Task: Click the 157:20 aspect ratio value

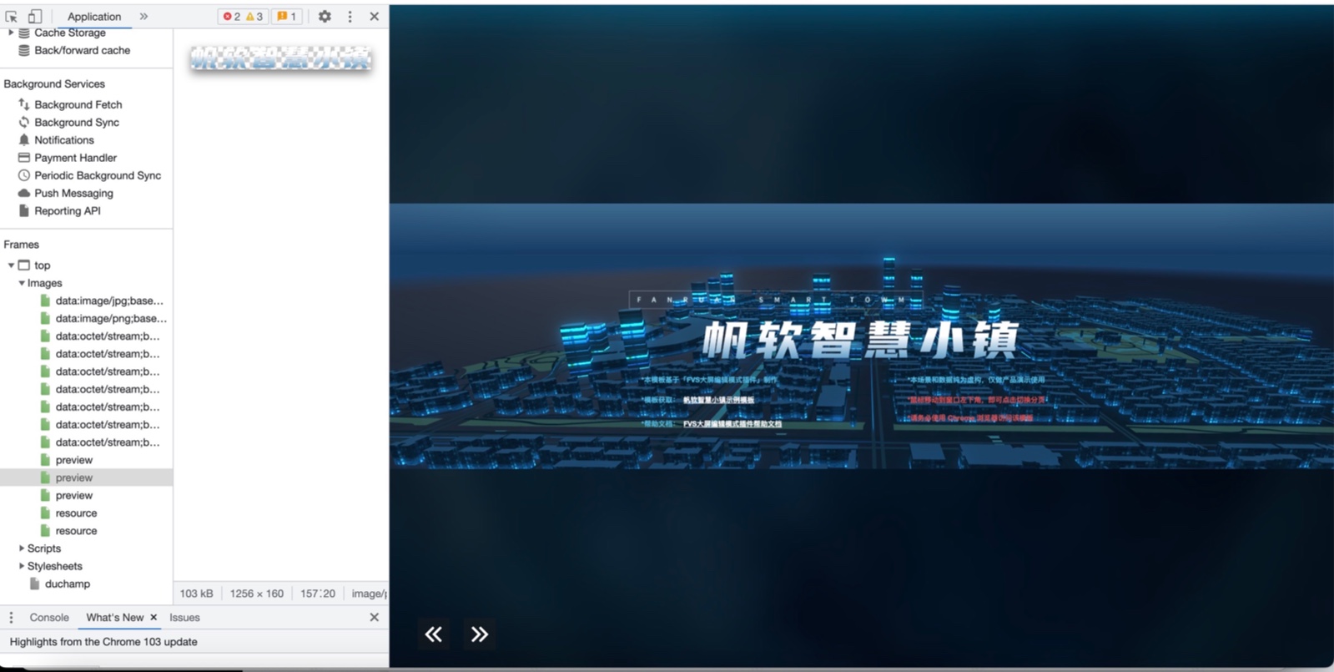Action: [318, 594]
